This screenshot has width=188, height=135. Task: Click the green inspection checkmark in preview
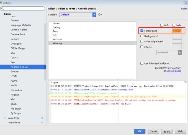(x=185, y=82)
